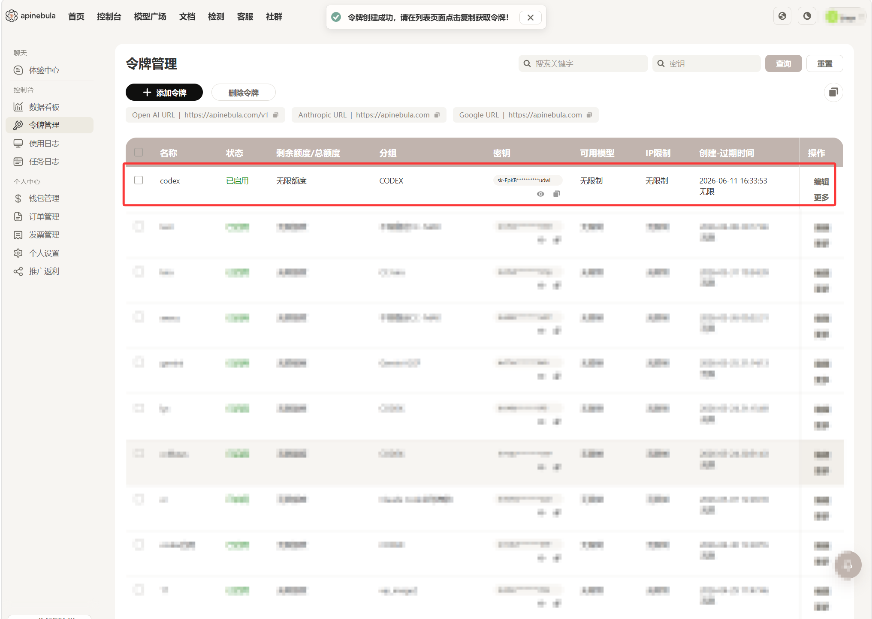Open 检测 in top navigation
872x619 pixels.
pos(216,17)
